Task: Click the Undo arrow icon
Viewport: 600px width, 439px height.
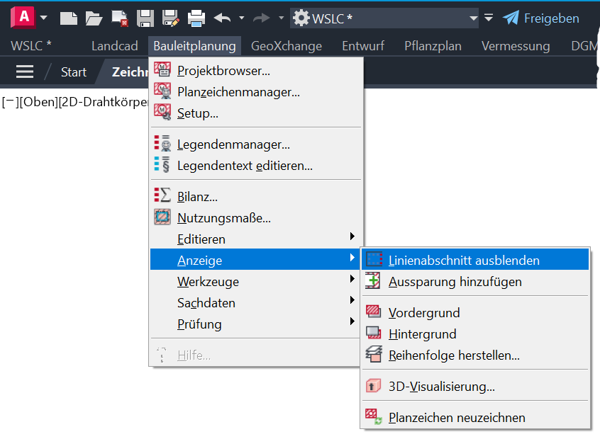Action: pyautogui.click(x=222, y=18)
